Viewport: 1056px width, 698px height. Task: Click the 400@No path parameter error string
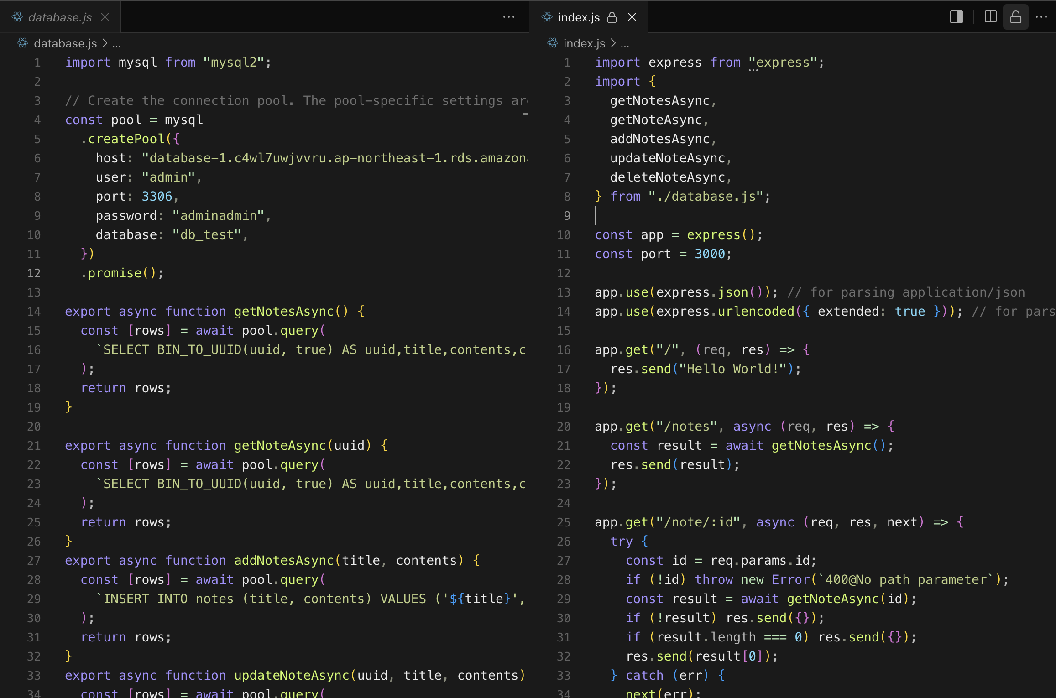906,580
